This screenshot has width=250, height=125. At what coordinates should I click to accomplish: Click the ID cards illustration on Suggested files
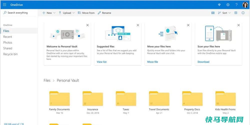118,33
